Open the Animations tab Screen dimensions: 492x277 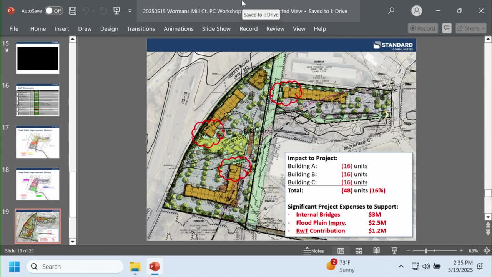point(178,28)
